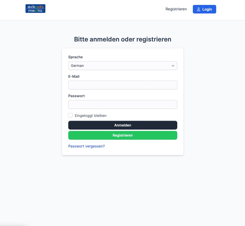Focus the E-Mail input field
245x226 pixels.
[x=123, y=85]
